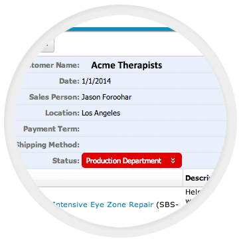The height and width of the screenshot is (243, 243).
Task: Open the Production Department status dropdown
Action: pos(131,160)
